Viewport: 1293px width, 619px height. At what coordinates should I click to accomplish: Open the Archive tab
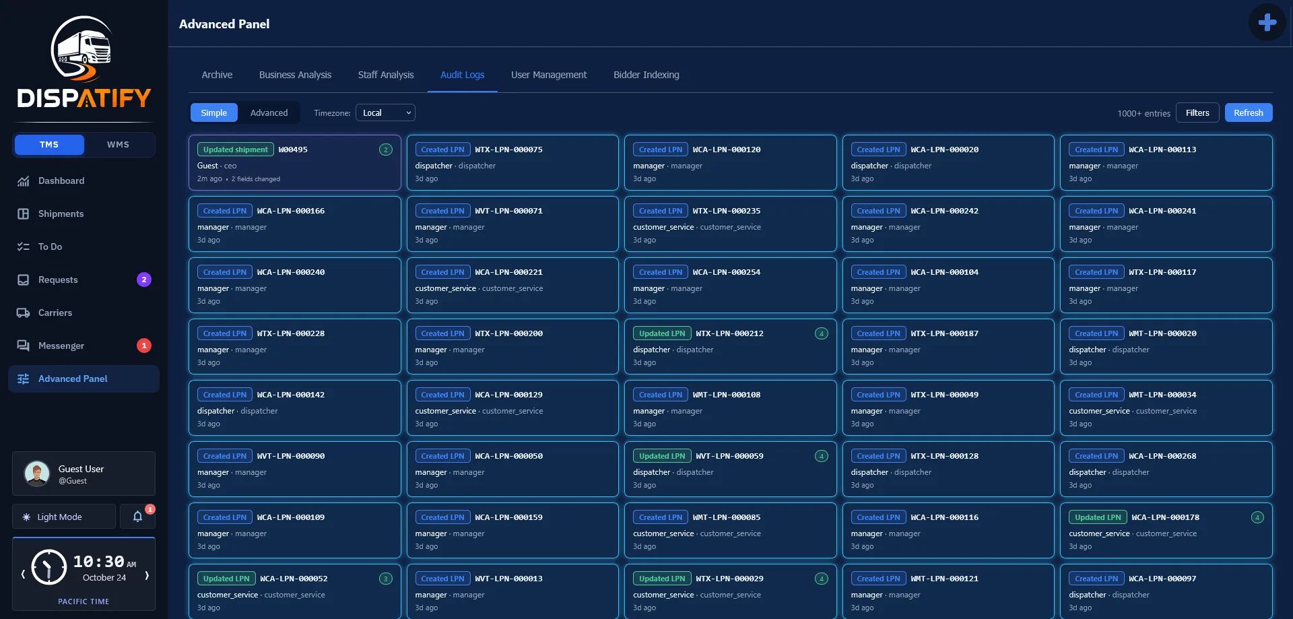[x=217, y=75]
